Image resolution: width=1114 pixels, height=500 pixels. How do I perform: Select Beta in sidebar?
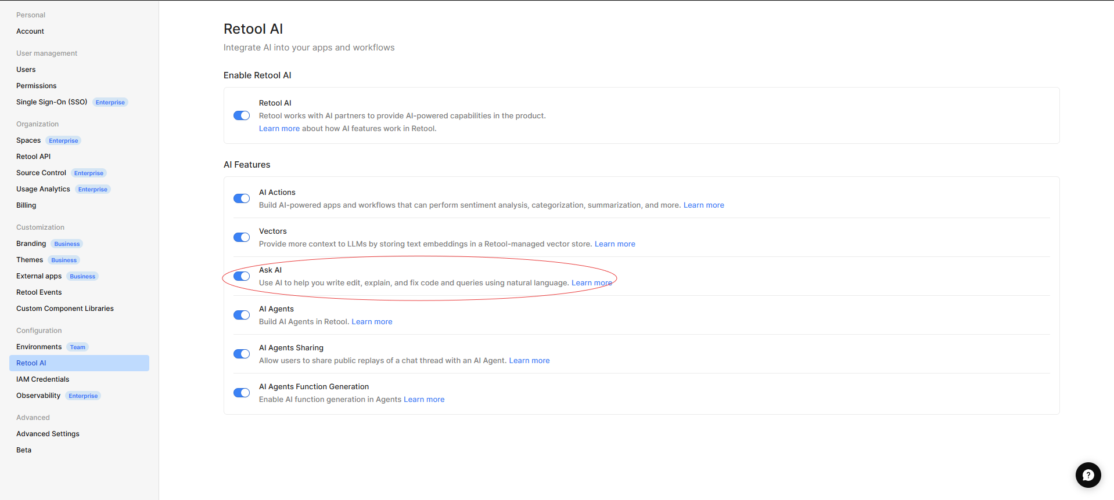tap(24, 450)
